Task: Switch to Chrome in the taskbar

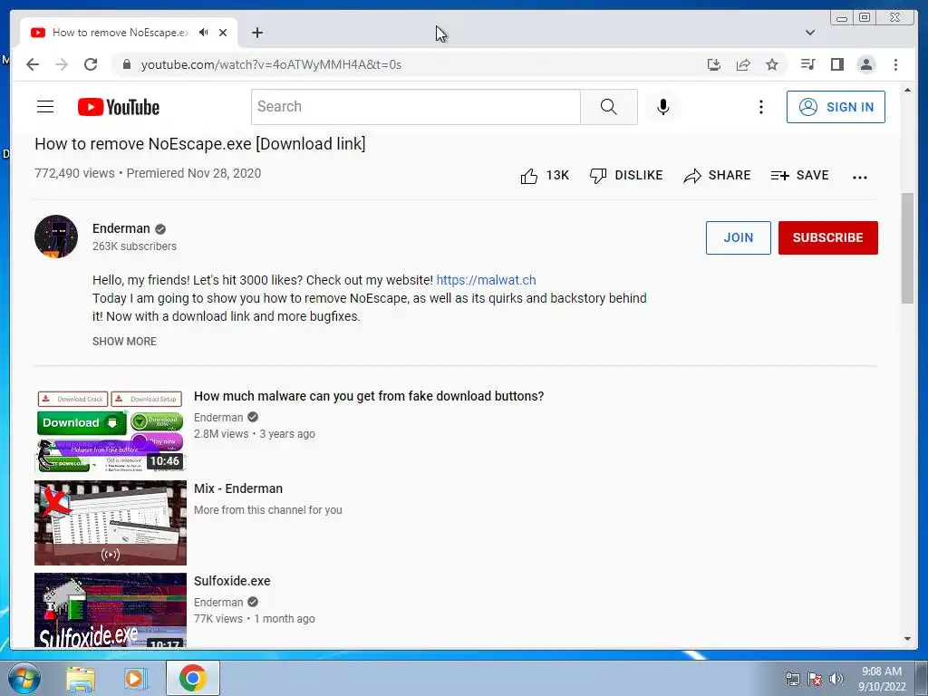Action: (x=192, y=678)
